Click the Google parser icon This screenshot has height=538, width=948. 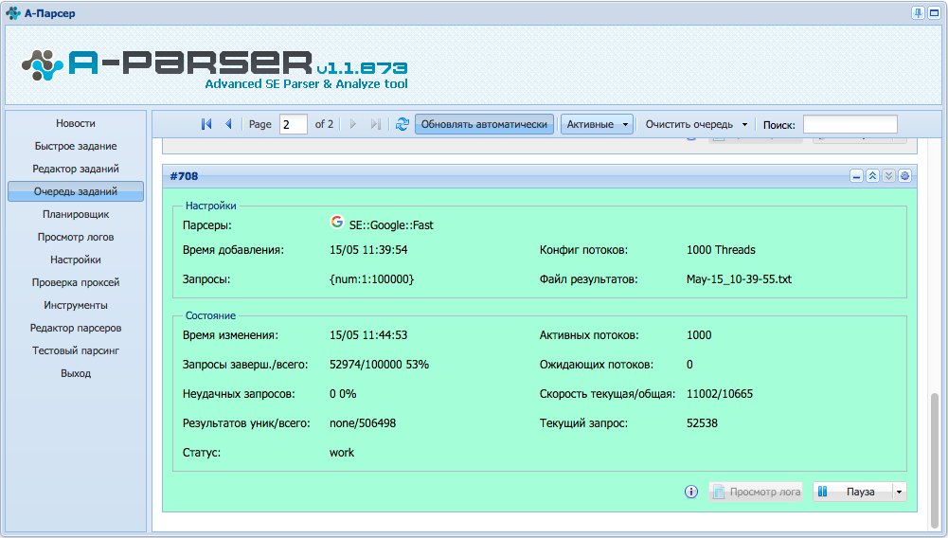pyautogui.click(x=337, y=222)
